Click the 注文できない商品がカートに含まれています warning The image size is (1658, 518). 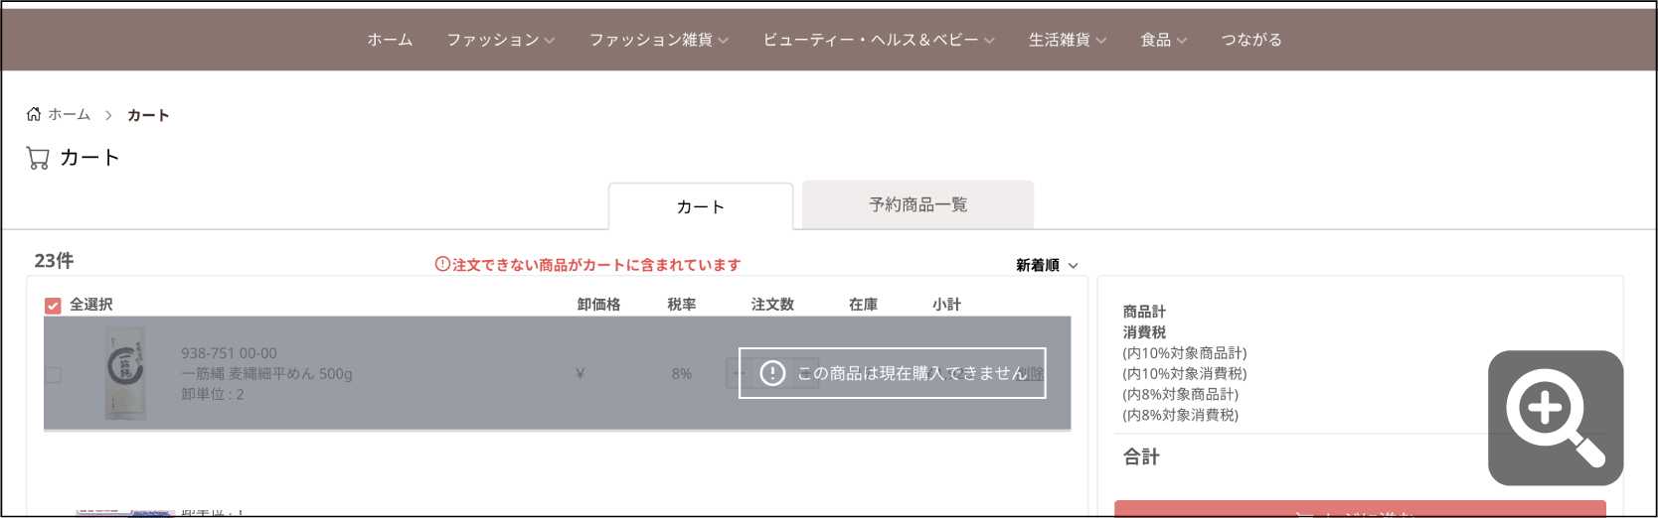[596, 265]
